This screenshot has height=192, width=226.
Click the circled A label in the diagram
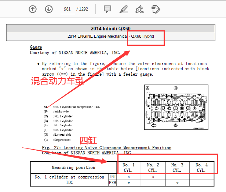click(147, 88)
